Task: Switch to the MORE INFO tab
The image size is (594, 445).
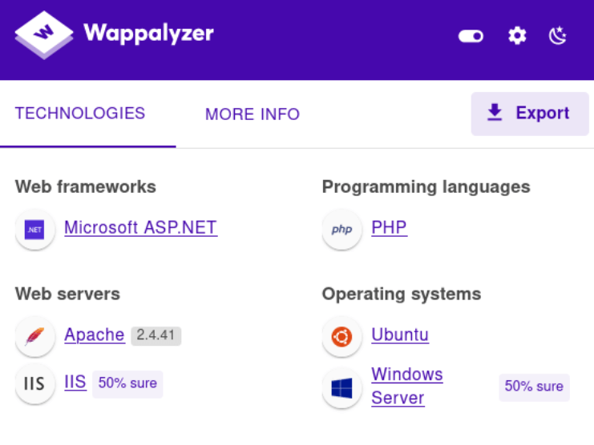Action: [253, 114]
